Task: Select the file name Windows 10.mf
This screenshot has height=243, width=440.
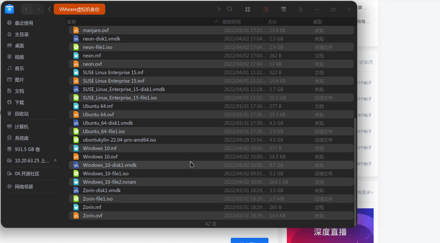Action: tap(100, 148)
